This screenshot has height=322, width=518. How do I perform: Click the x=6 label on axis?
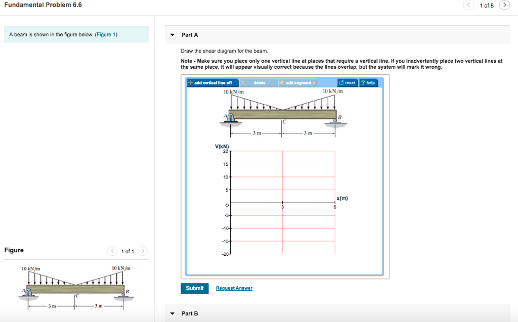[335, 207]
